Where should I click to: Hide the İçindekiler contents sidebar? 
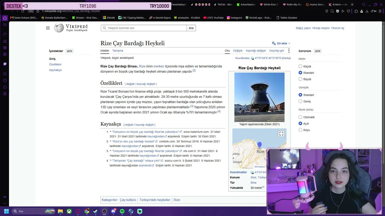pyautogui.click(x=69, y=51)
